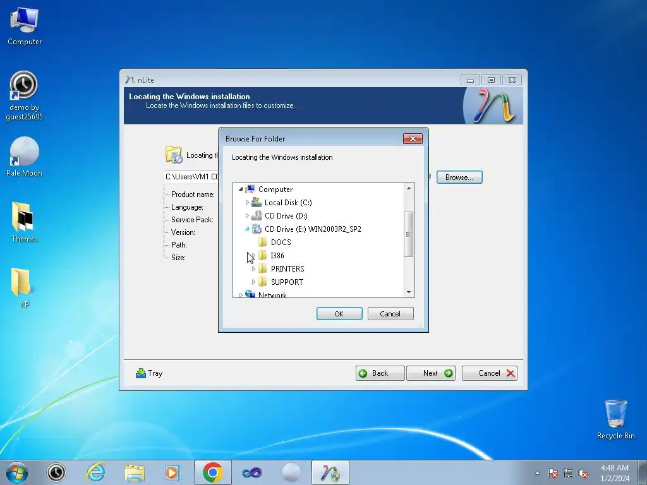Click the CD Drive (E:) disc icon
The width and height of the screenshot is (647, 485).
pyautogui.click(x=257, y=229)
